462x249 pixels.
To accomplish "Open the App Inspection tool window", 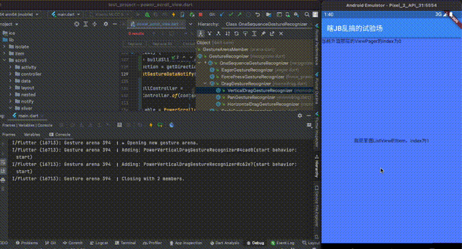I will pos(186,243).
